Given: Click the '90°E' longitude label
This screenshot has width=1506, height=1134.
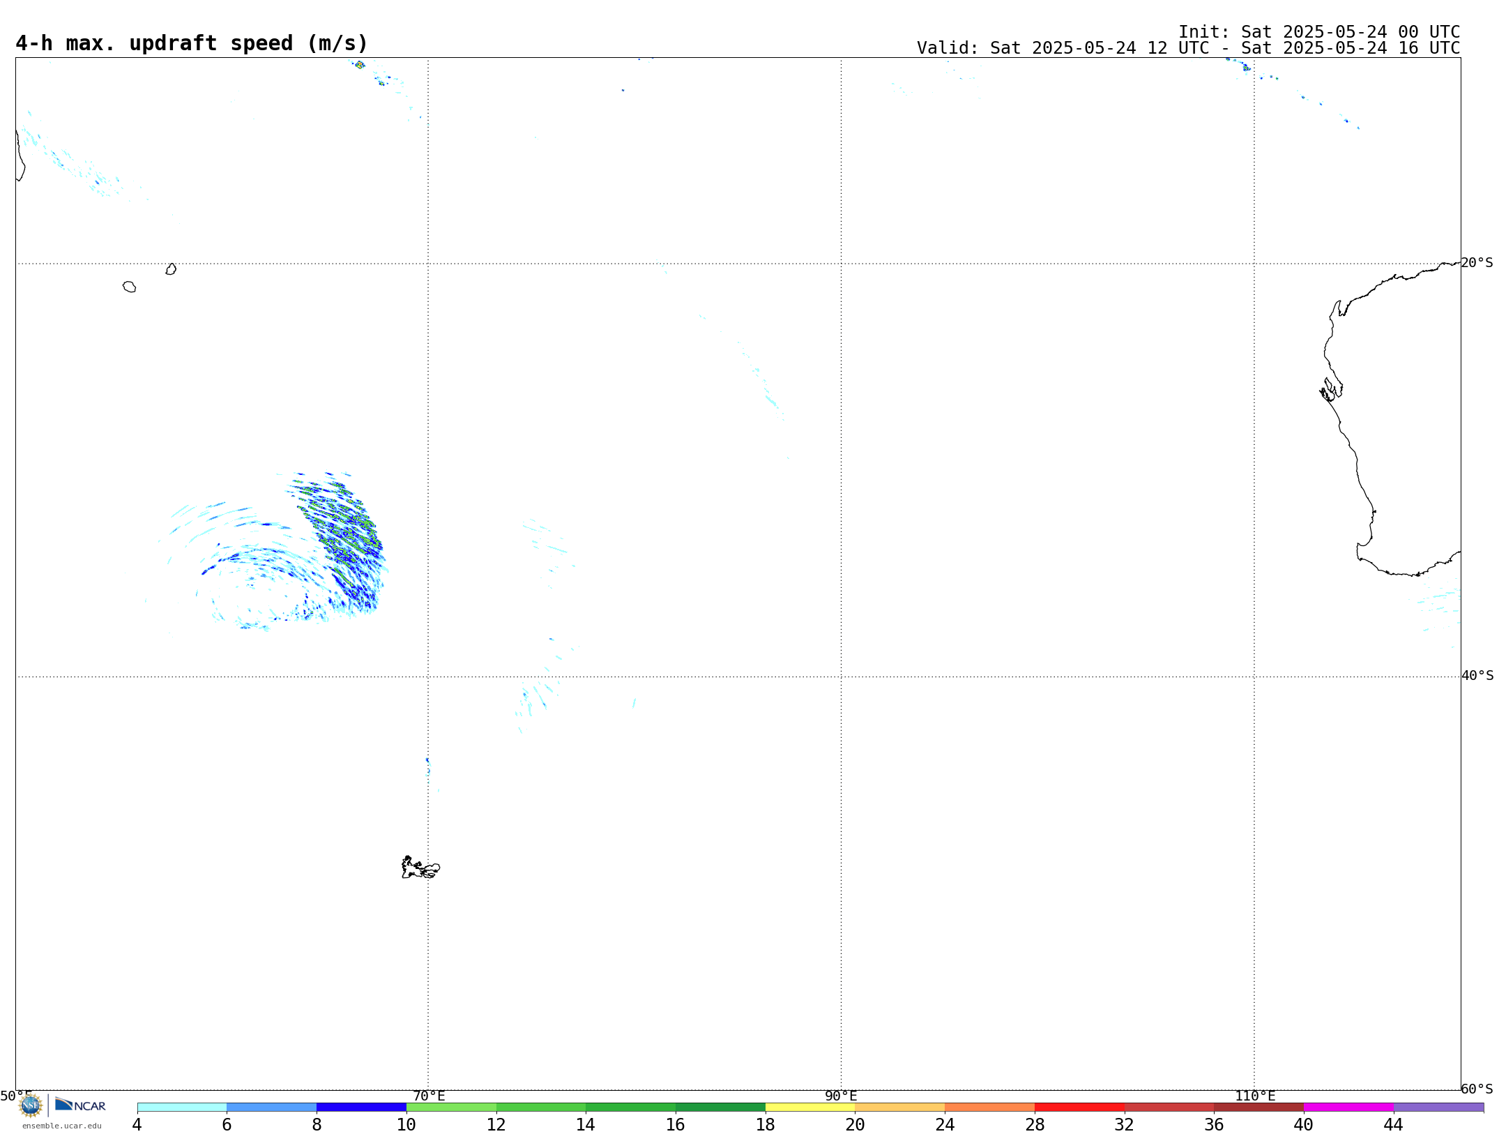Looking at the screenshot, I should (841, 1096).
